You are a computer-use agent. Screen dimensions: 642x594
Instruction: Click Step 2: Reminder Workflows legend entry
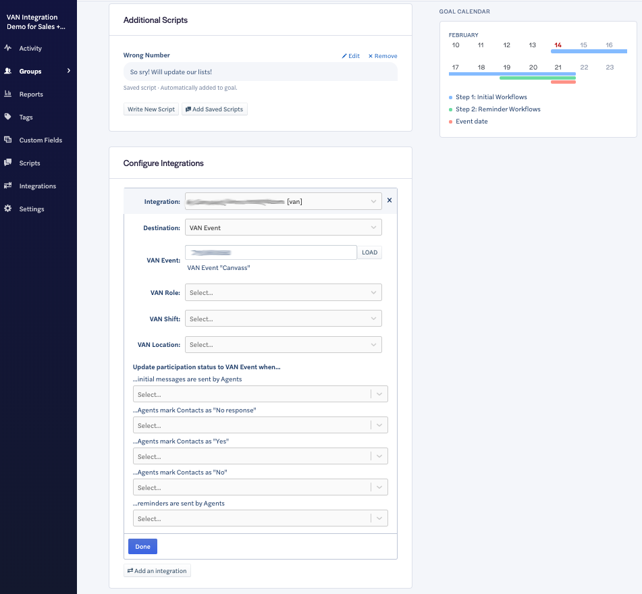click(x=495, y=109)
